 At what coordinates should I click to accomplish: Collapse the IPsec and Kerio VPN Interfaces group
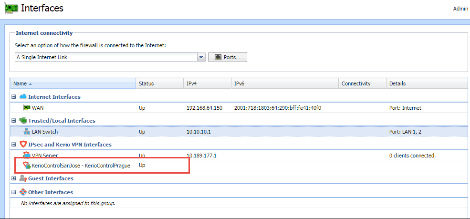point(13,145)
